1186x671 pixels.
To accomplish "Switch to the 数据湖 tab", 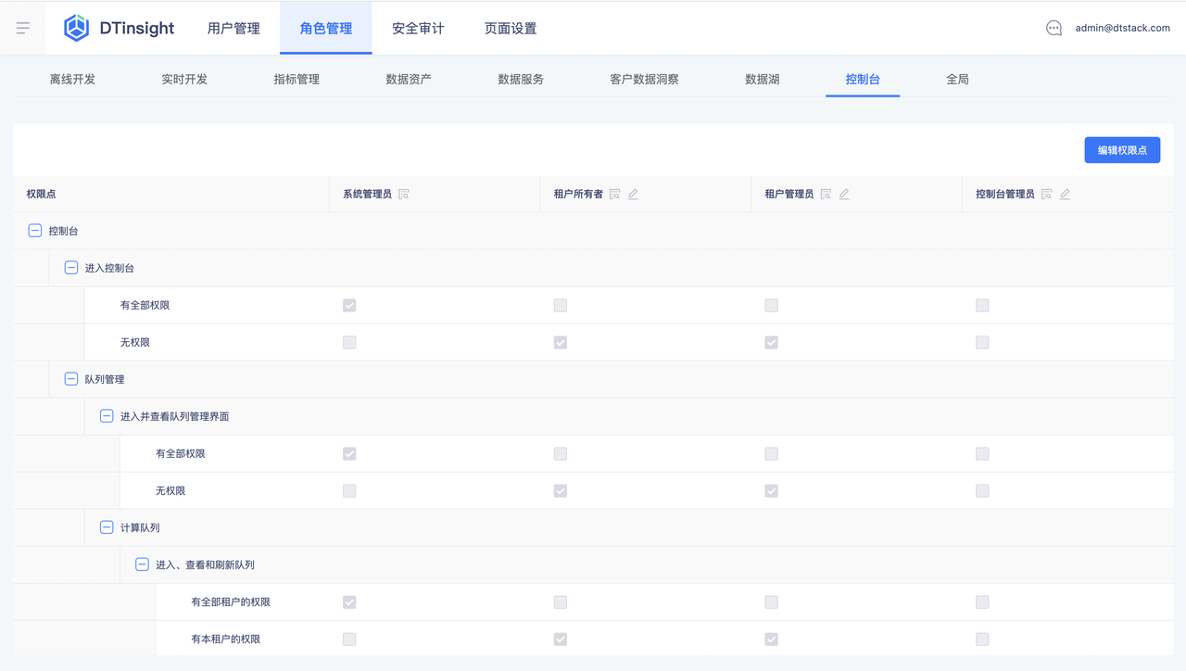I will 762,79.
